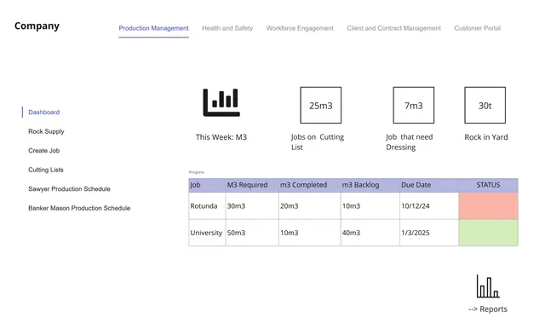Image resolution: width=545 pixels, height=329 pixels.
Task: Open Rock Supply in the sidebar
Action: pos(46,131)
